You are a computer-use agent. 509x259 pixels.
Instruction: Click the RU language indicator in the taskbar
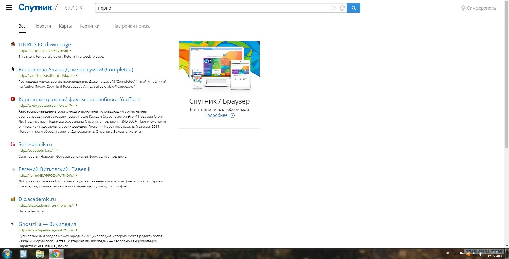click(x=448, y=253)
